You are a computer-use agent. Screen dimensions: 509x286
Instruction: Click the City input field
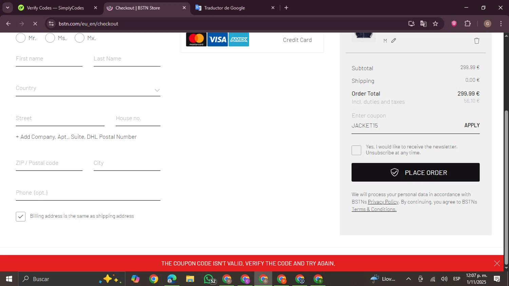(x=127, y=164)
